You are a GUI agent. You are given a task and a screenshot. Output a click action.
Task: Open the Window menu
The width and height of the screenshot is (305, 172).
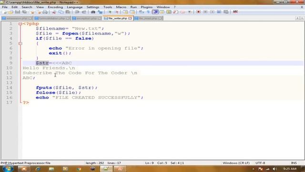tap(163, 7)
